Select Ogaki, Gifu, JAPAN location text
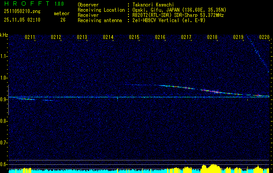This screenshot has width=273, height=173. (179, 10)
